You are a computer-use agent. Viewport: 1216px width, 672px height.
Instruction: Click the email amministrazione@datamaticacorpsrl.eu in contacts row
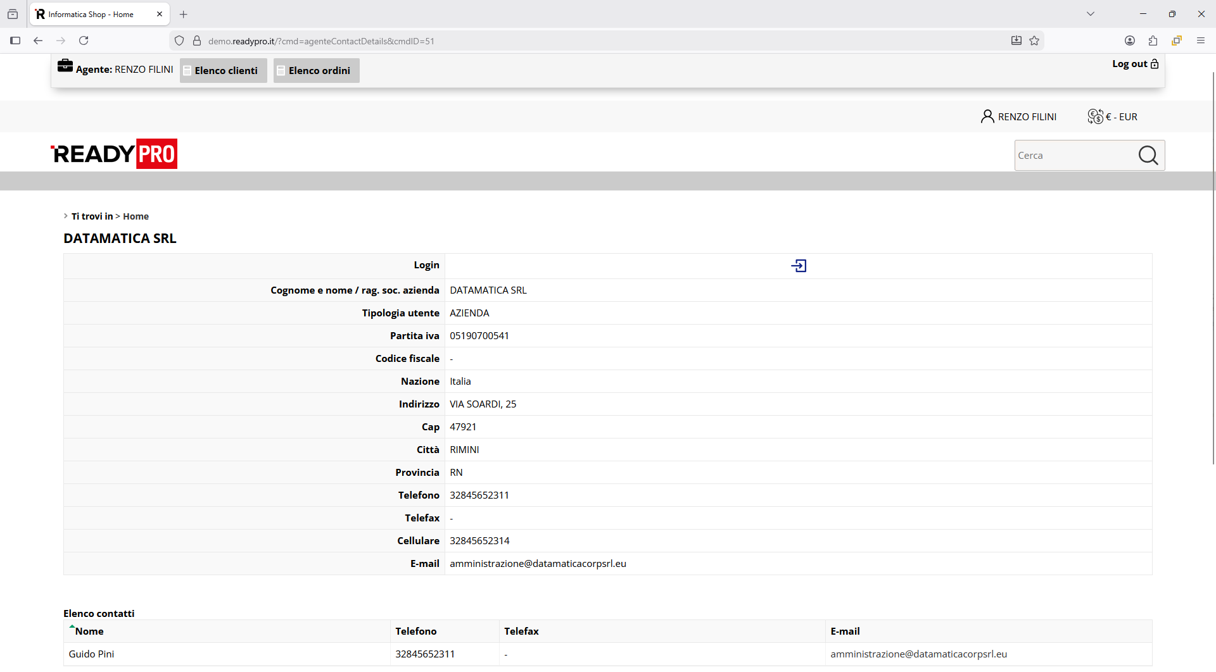pos(918,654)
